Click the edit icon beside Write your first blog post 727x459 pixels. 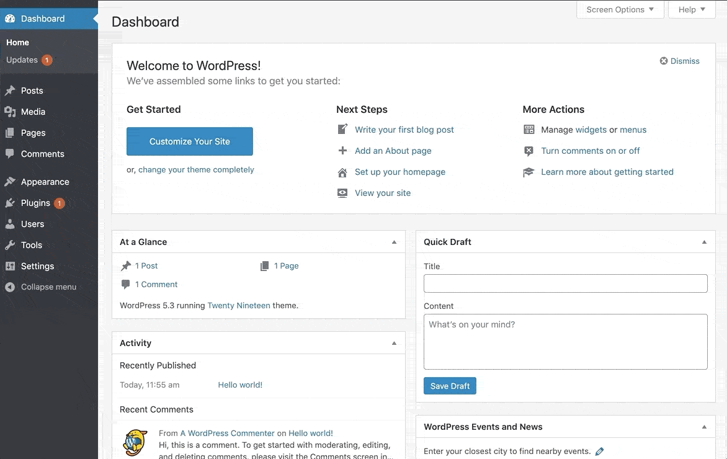tap(342, 129)
